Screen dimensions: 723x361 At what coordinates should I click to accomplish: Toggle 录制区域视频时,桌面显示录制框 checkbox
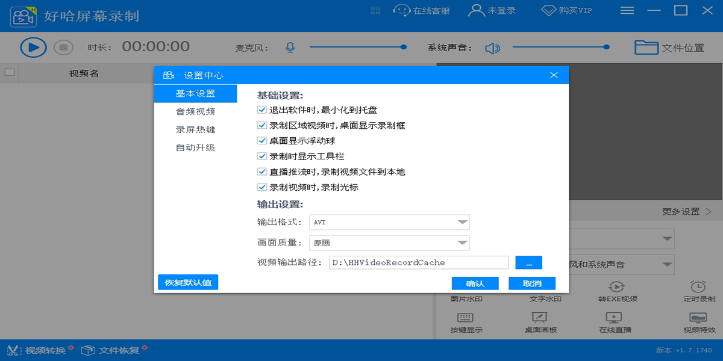(x=261, y=126)
